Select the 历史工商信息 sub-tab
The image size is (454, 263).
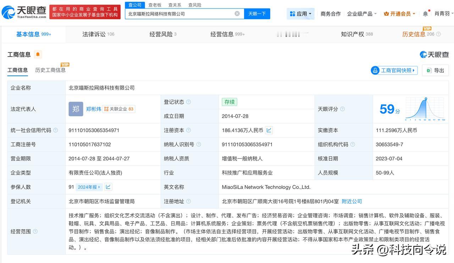pyautogui.click(x=50, y=70)
